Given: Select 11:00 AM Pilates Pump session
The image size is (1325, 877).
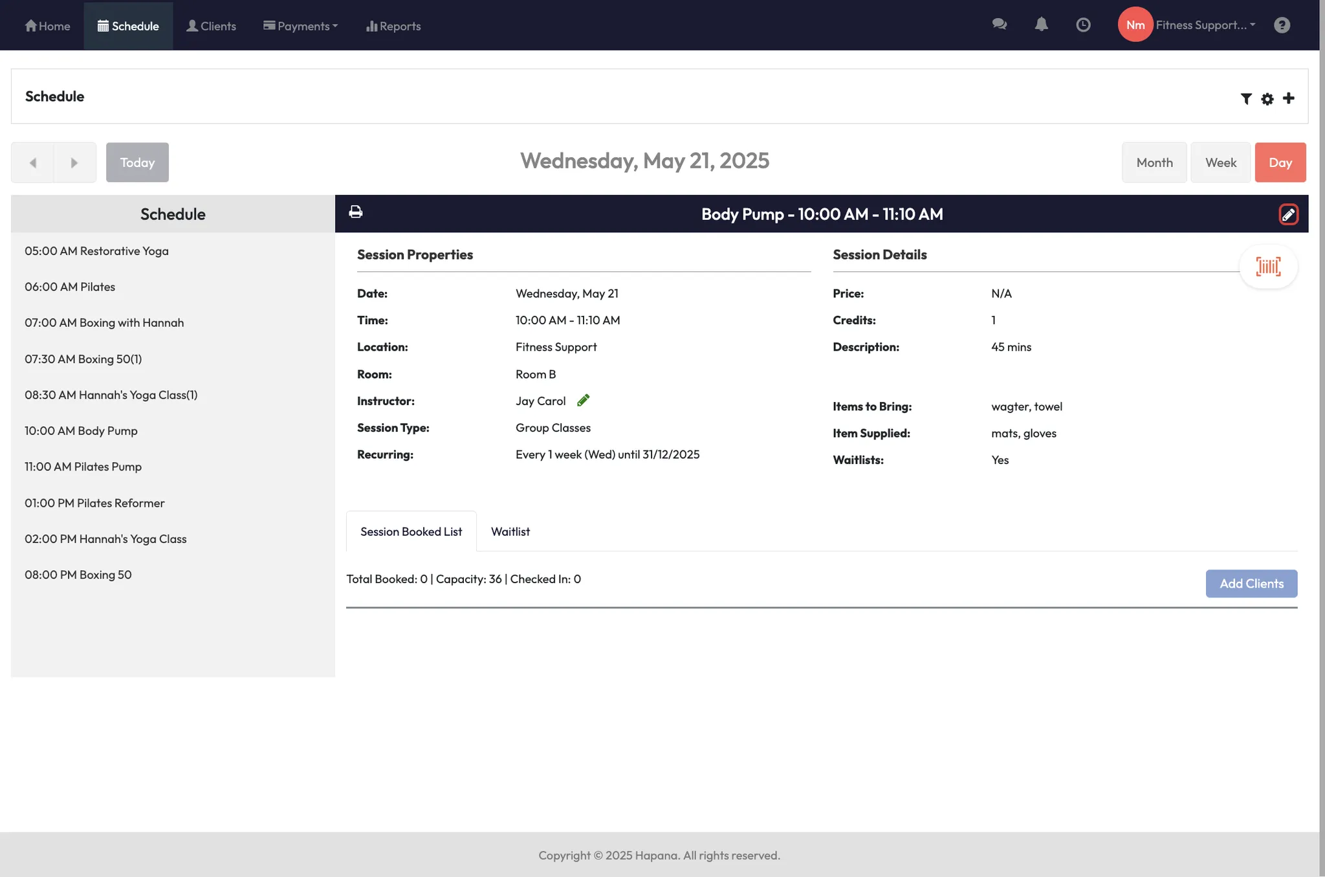Looking at the screenshot, I should pyautogui.click(x=83, y=467).
